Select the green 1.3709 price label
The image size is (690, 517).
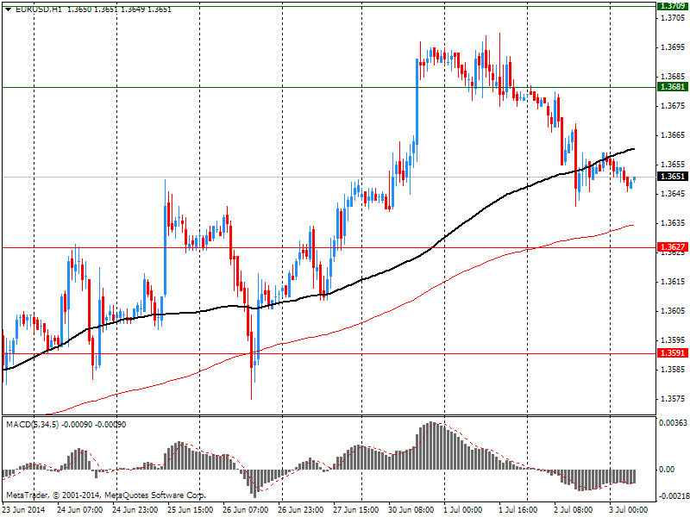tap(672, 6)
